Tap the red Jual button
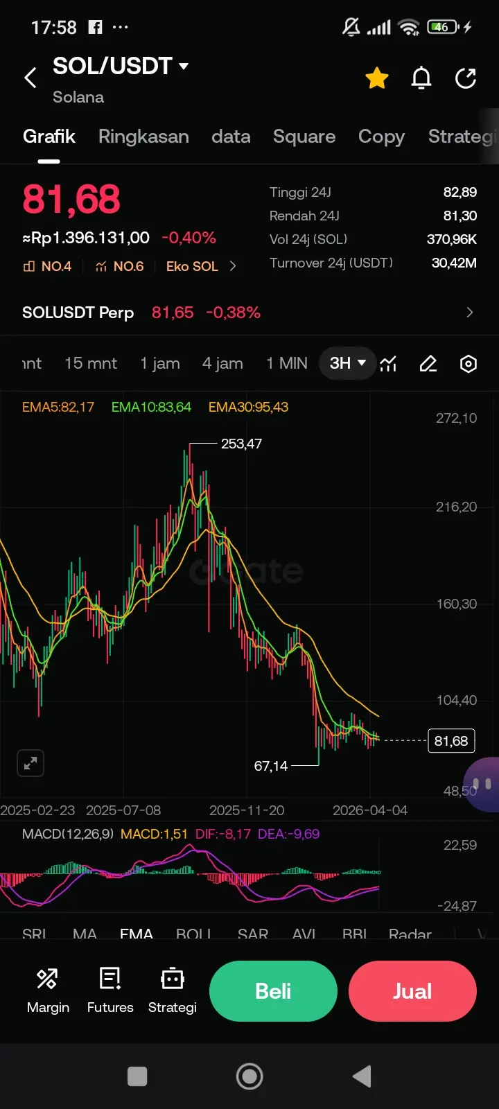The width and height of the screenshot is (499, 1109). [x=412, y=991]
